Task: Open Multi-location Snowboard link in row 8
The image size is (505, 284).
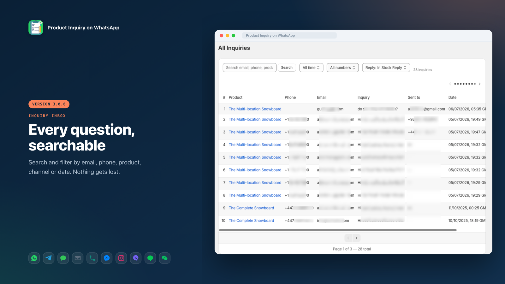Action: [255, 195]
